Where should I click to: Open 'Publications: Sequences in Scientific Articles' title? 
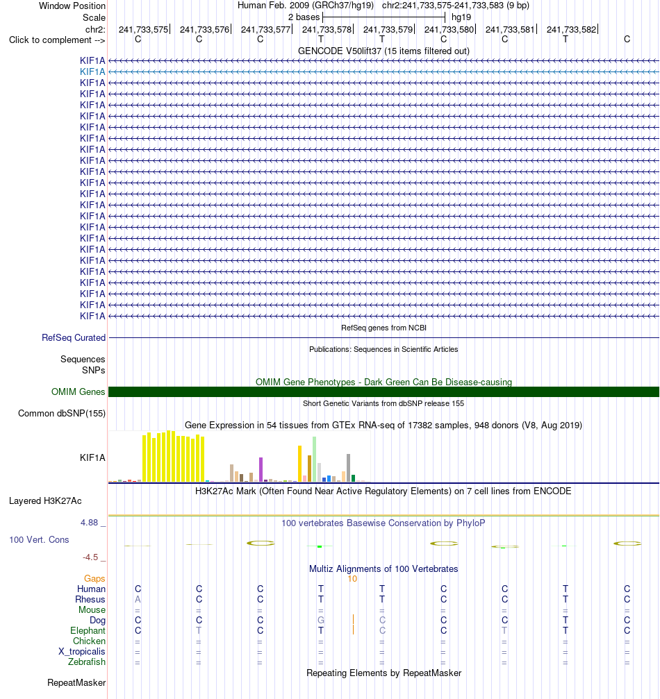coord(383,349)
